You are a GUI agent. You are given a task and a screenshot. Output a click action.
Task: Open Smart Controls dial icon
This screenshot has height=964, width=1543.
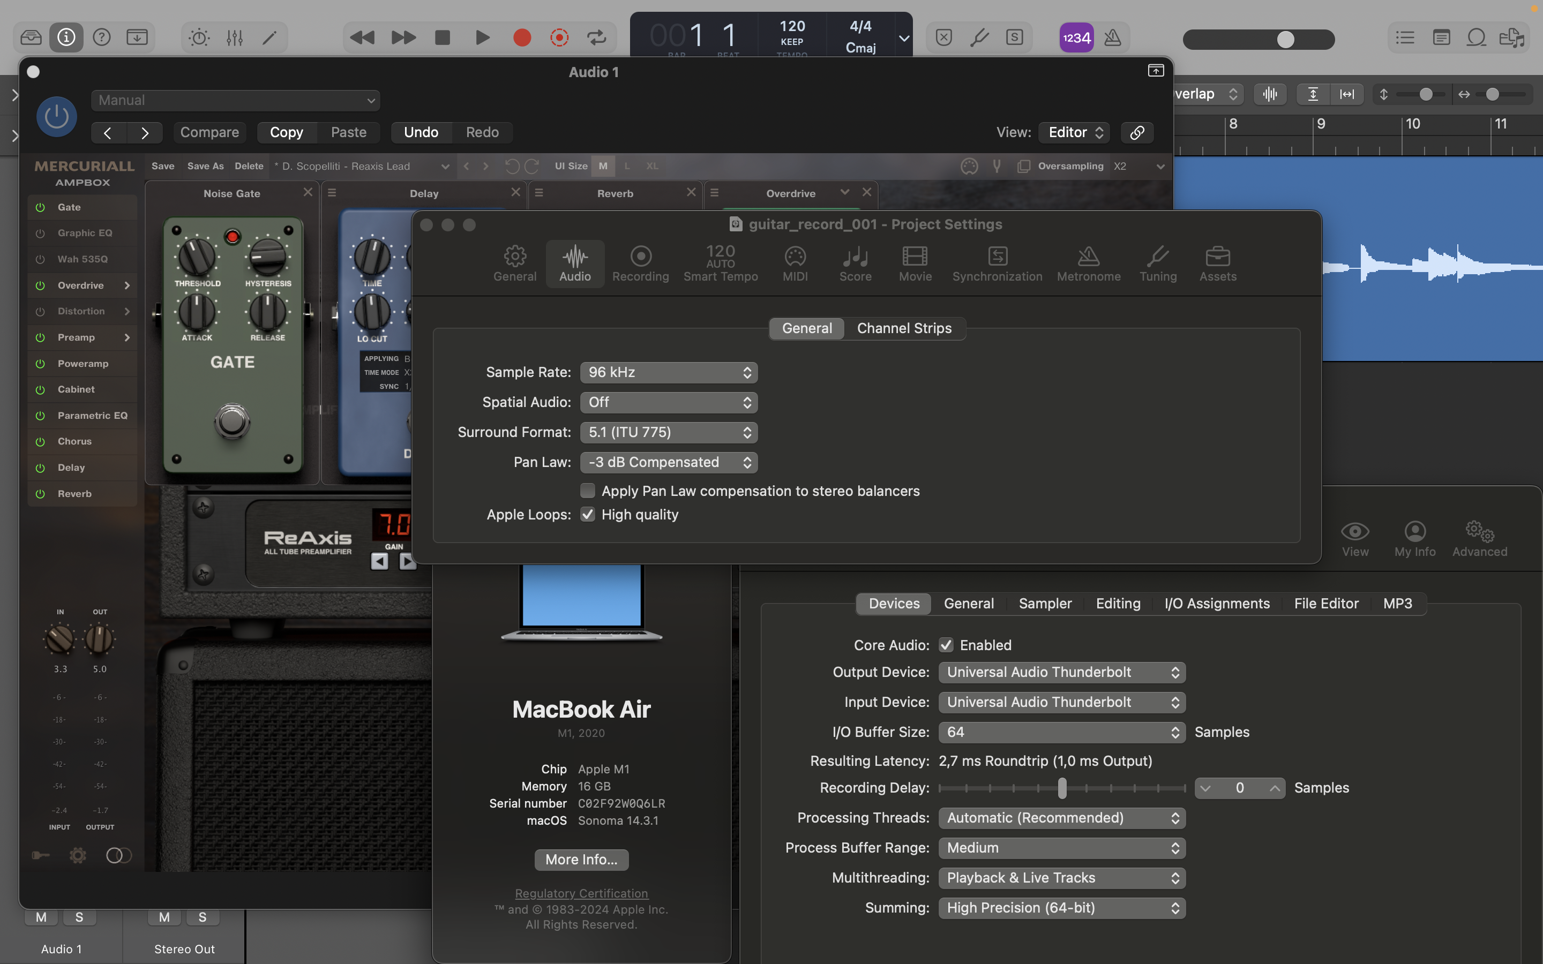pyautogui.click(x=199, y=37)
